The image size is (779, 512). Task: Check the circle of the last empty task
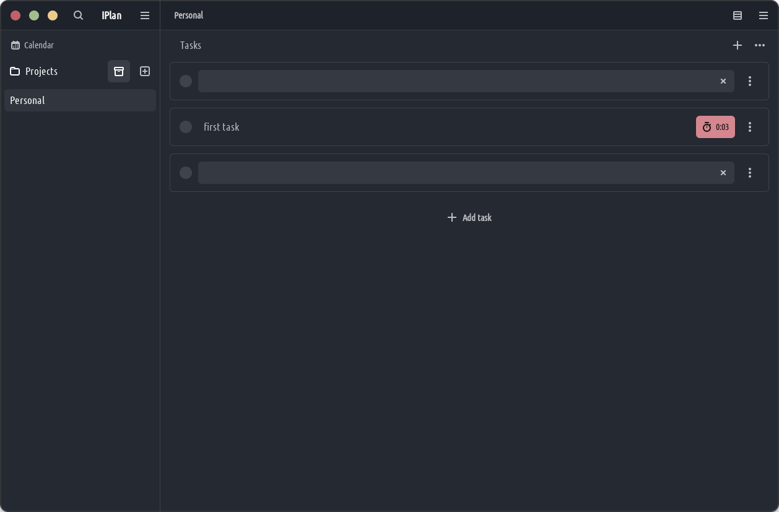coord(186,173)
